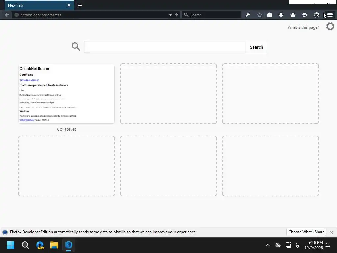Open the notifications bell icon
The height and width of the screenshot is (253, 337).
[x=328, y=245]
